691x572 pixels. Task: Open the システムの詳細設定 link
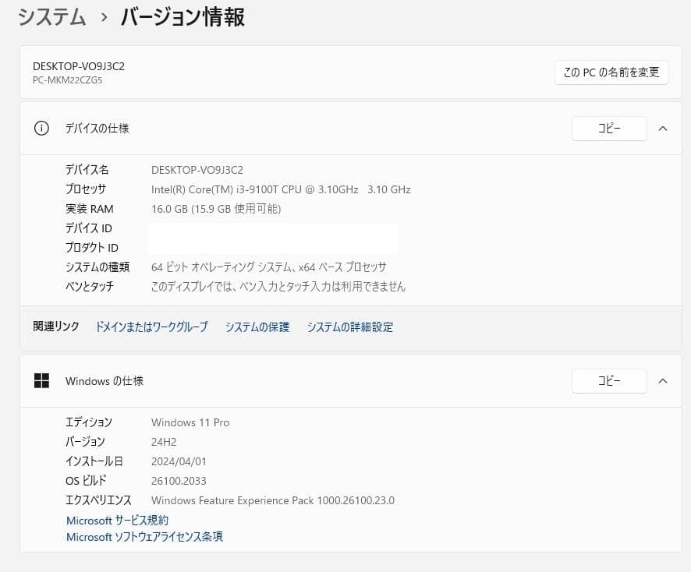[x=349, y=327]
